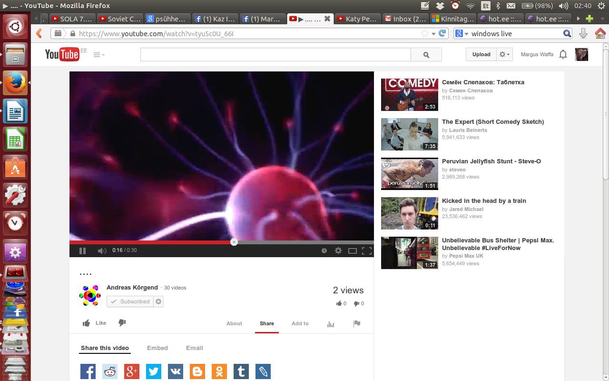
Task: Switch to the Email share option
Action: tap(195, 348)
